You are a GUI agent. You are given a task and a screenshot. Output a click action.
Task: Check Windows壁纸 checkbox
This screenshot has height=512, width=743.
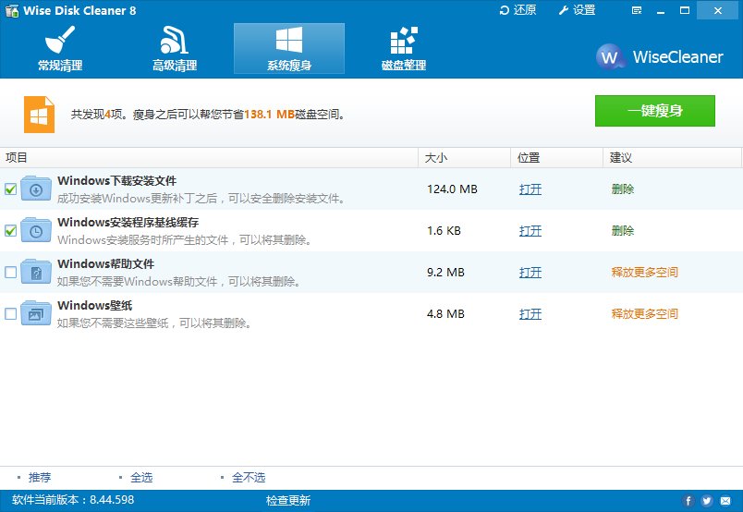coord(10,314)
